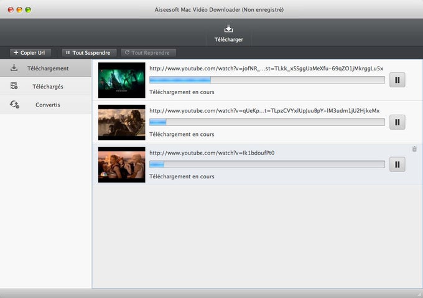Select the jofNR YouTube URL text

266,69
